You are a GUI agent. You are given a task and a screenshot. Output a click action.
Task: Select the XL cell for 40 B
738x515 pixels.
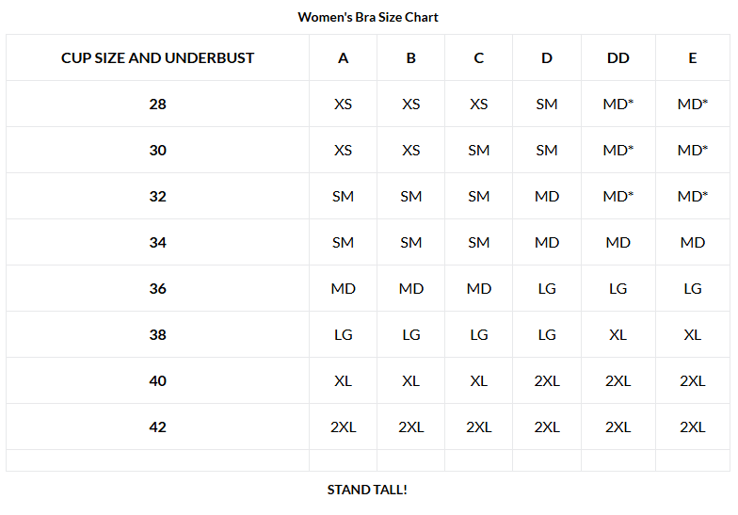coord(410,380)
